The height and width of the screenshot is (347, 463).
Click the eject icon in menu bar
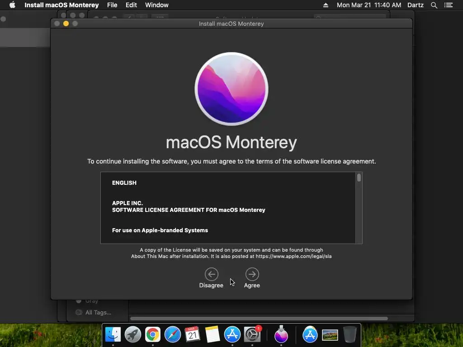point(326,5)
